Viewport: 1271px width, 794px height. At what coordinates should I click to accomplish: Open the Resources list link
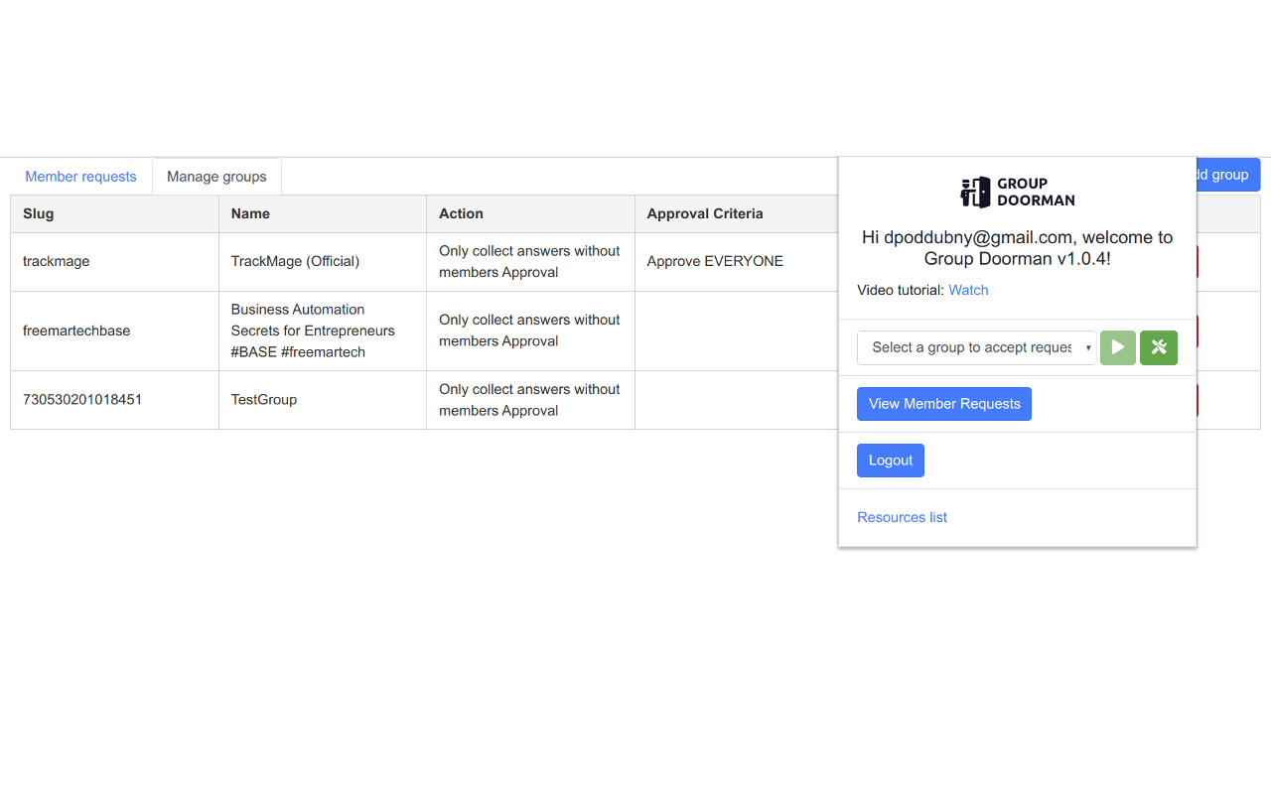902,517
